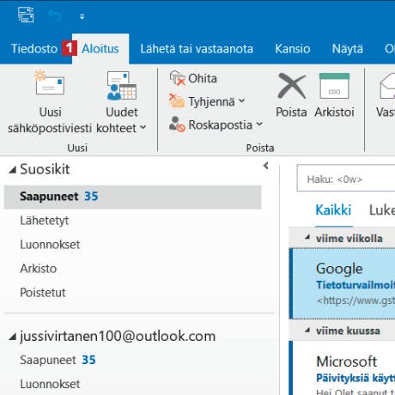This screenshot has height=395, width=395.
Task: Click the Haku search field
Action: click(346, 178)
